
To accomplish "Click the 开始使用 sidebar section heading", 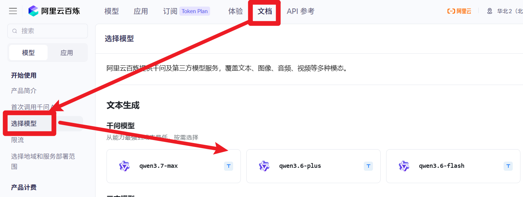I will point(24,76).
